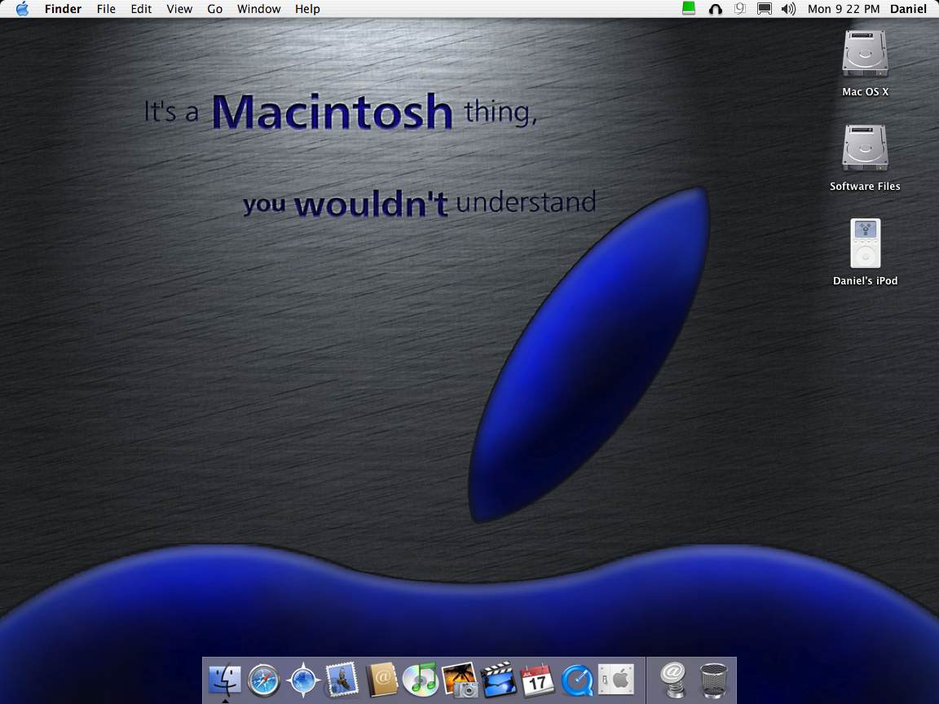
Task: Open the Edit menu
Action: point(141,9)
